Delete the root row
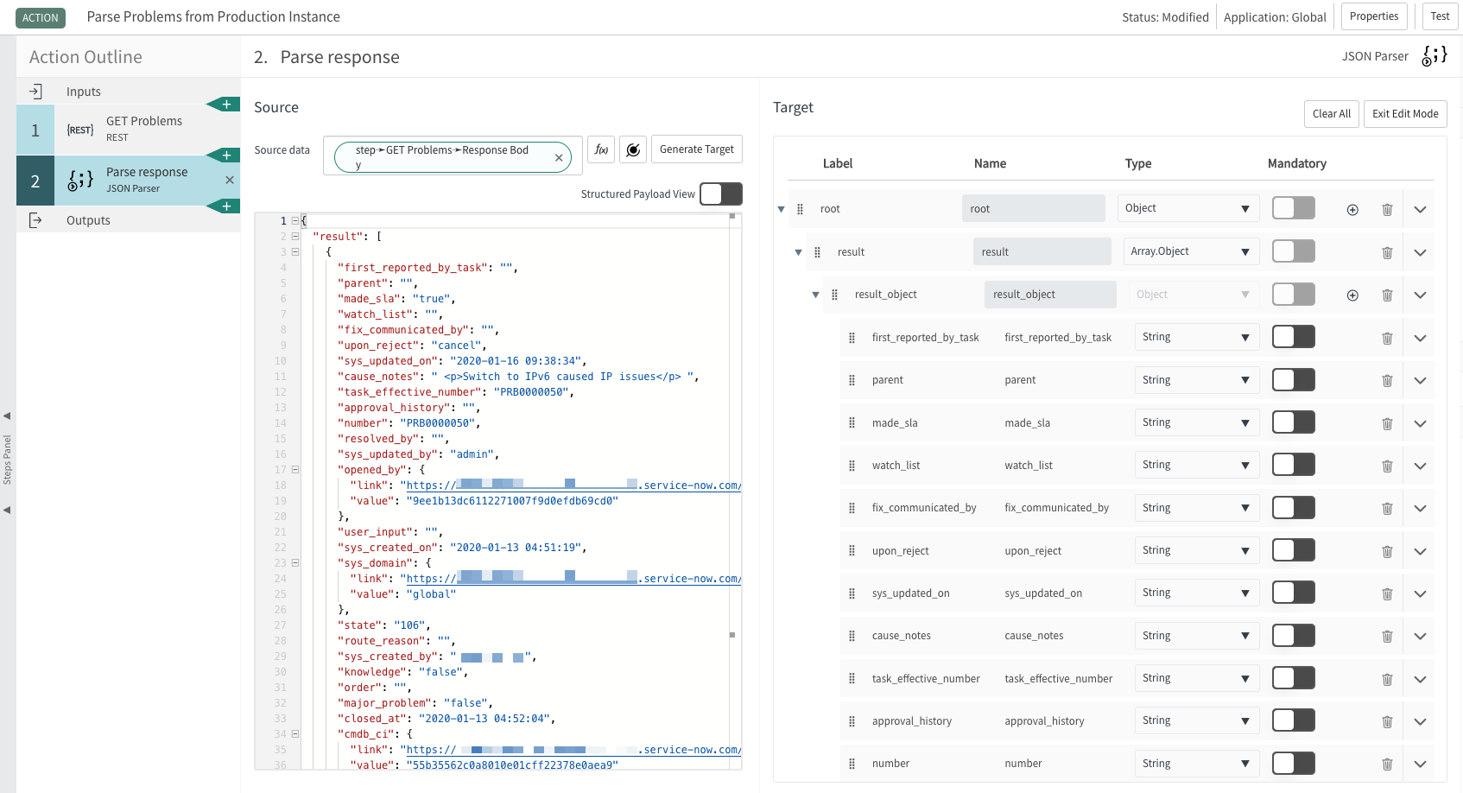Screen dimensions: 1463x793 [1387, 210]
